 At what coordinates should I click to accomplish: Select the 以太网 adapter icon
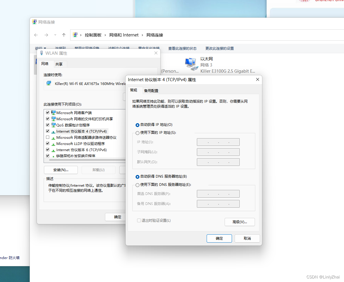click(x=191, y=64)
